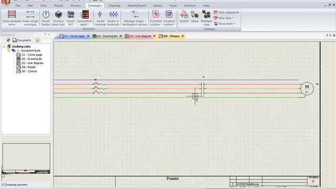Switch to the Drawing ribbon tab
Viewport: 336px width, 189px height.
114,6
